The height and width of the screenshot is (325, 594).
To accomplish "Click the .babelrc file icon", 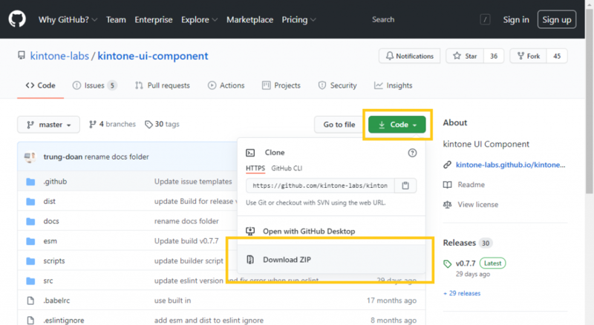I will click(30, 301).
